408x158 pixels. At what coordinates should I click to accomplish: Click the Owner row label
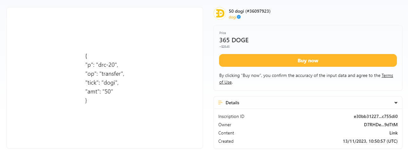point(225,125)
